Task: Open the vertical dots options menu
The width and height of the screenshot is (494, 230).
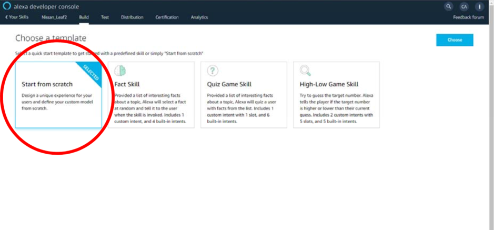Action: point(479,6)
